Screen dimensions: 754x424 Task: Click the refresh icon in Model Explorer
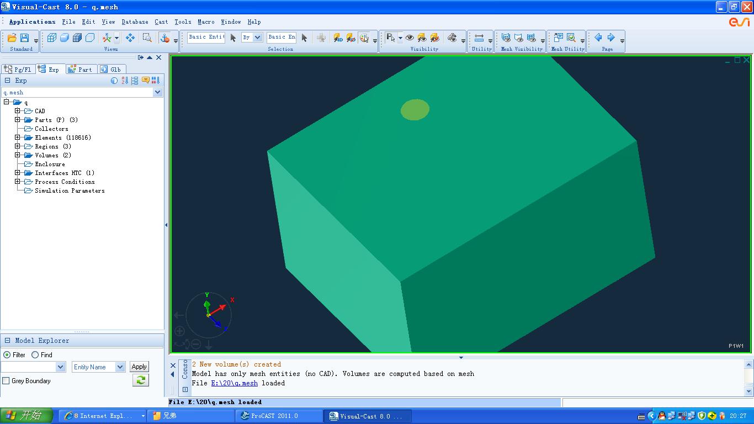click(x=141, y=380)
